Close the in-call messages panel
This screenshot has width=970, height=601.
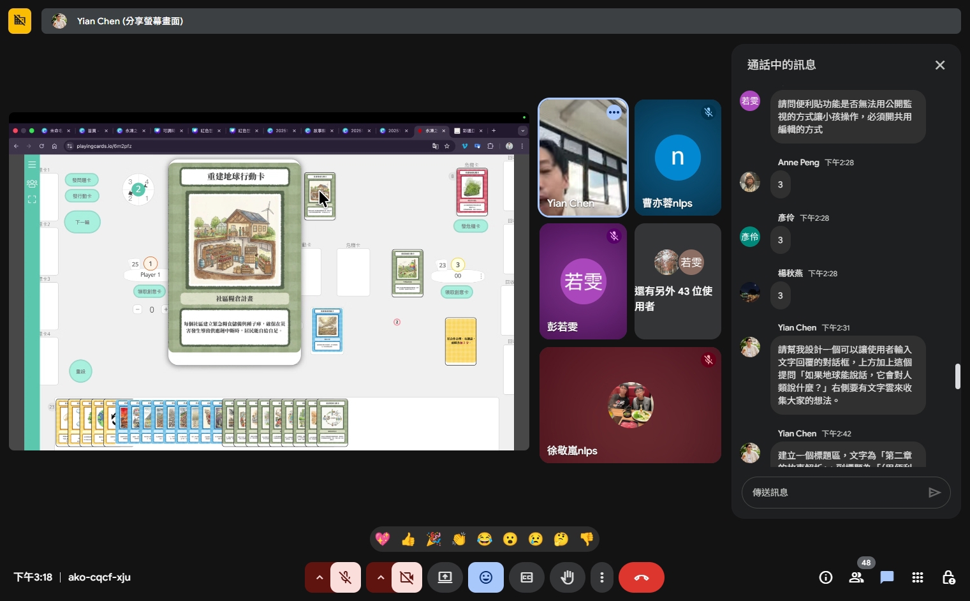tap(939, 65)
